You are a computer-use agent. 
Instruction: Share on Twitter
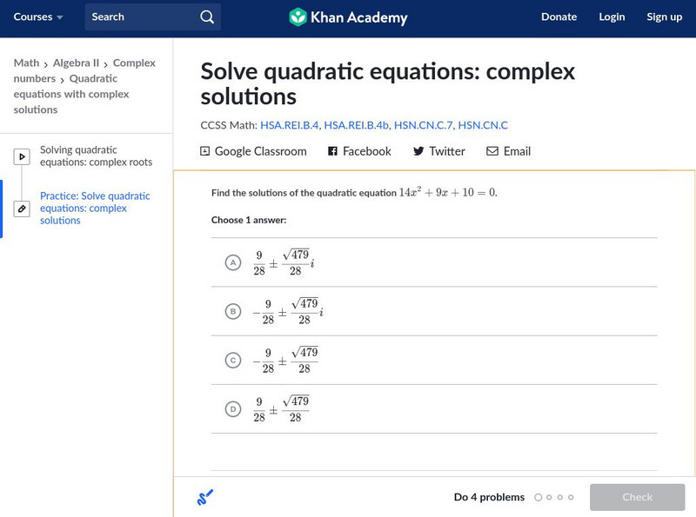[438, 151]
